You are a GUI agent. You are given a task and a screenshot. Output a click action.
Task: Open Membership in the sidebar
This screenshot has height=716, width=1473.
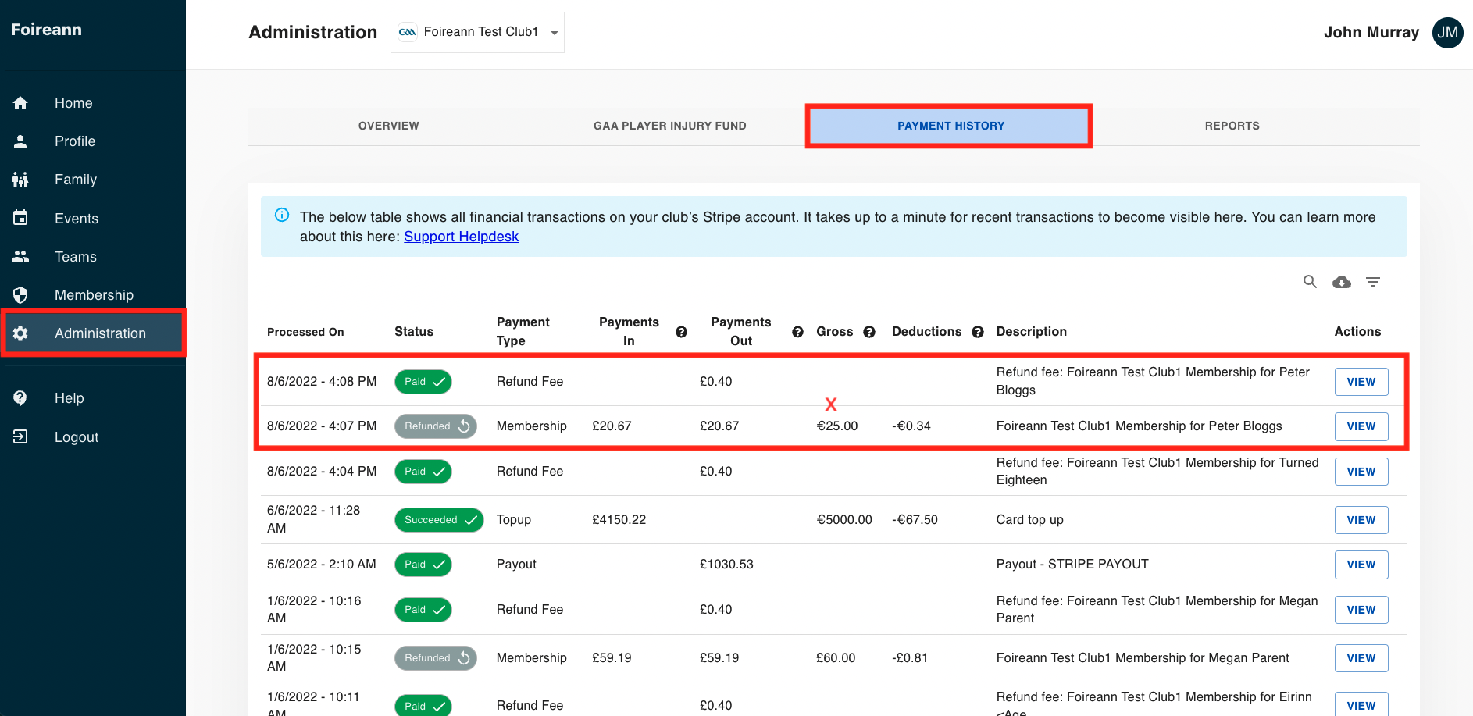93,294
